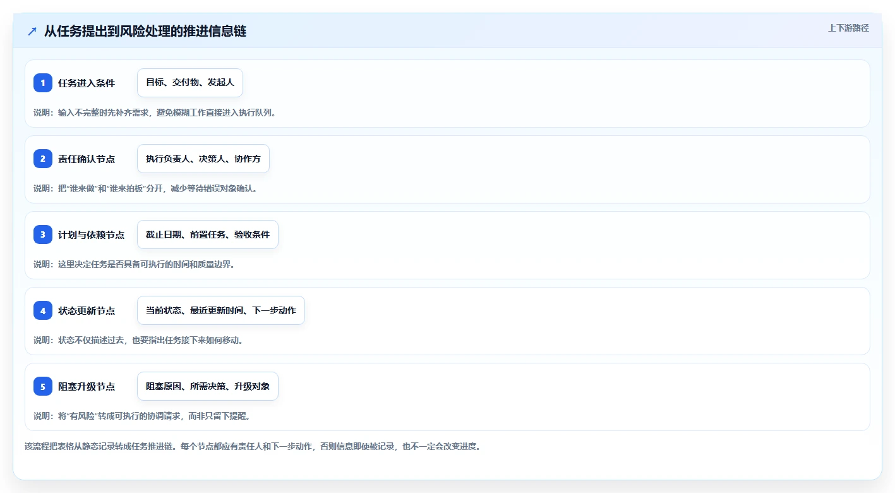Click the 计划与依赖节点 step title
The image size is (895, 493).
click(91, 235)
